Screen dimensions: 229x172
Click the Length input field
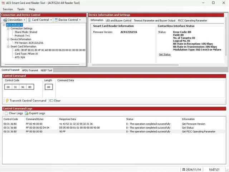click(49, 87)
